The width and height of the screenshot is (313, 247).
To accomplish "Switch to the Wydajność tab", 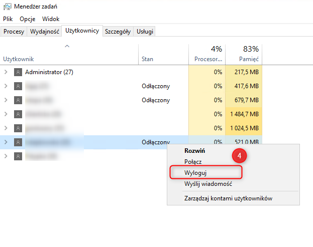I will [x=45, y=32].
